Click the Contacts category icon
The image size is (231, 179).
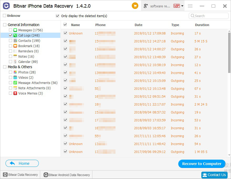15,41
